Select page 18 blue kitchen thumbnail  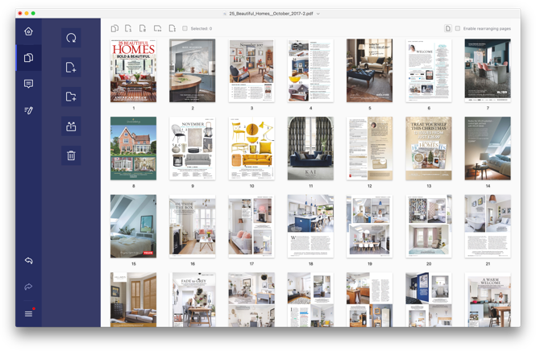tap(311, 226)
